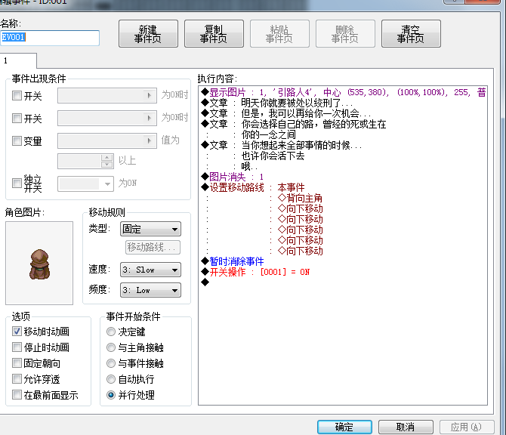Enable the 独立开关 condition checkbox
This screenshot has height=435, width=506.
17,184
